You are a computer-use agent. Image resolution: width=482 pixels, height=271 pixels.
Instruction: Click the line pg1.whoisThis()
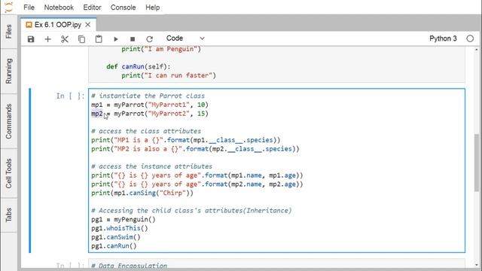click(120, 229)
